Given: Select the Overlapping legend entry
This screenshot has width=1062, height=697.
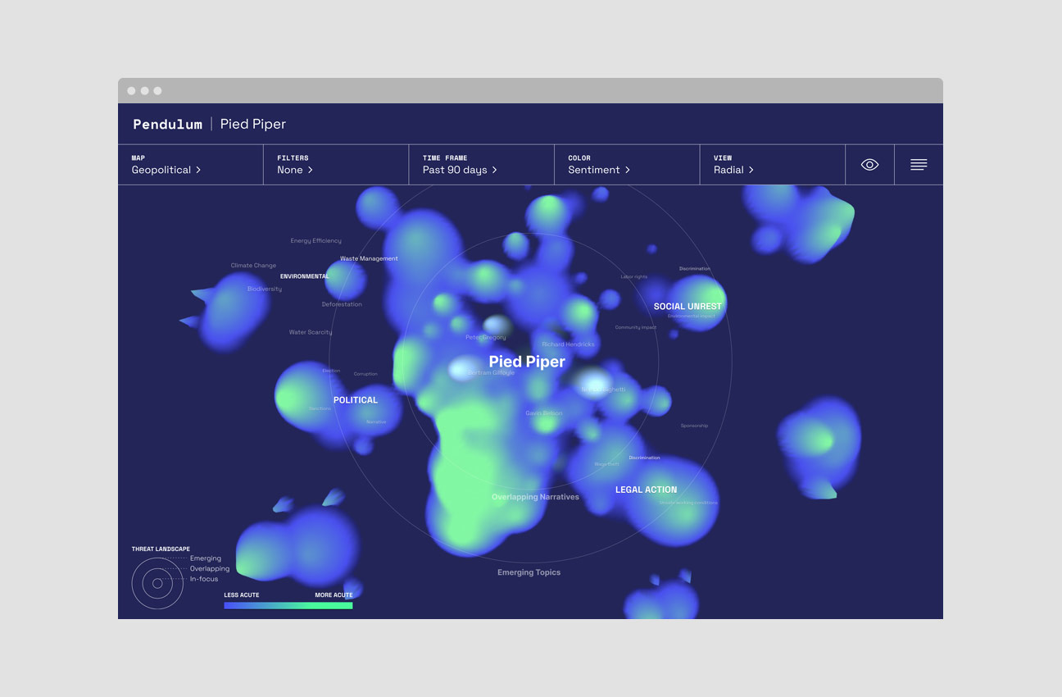Looking at the screenshot, I should pyautogui.click(x=210, y=568).
